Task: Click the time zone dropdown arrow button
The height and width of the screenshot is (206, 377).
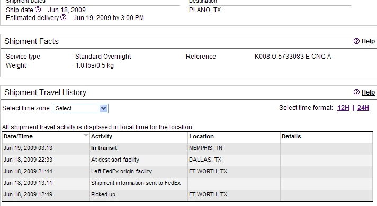Action: [104, 108]
